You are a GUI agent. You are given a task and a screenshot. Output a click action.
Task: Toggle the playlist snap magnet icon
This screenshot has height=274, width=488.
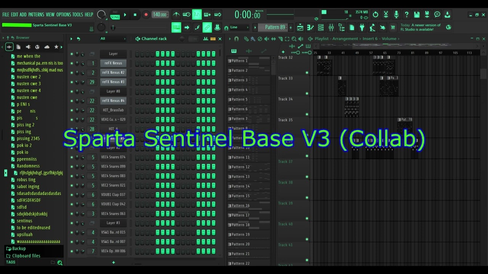(236, 39)
